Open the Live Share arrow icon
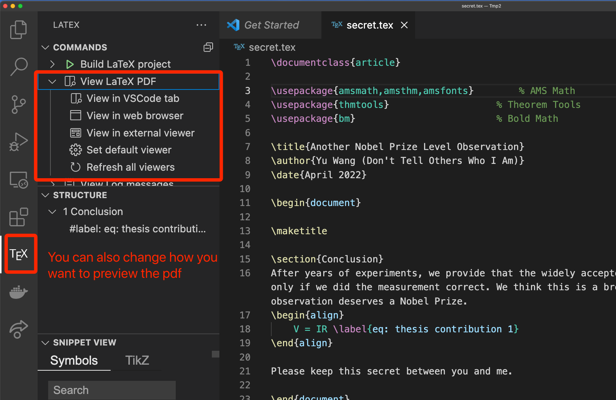616x400 pixels. 18,329
